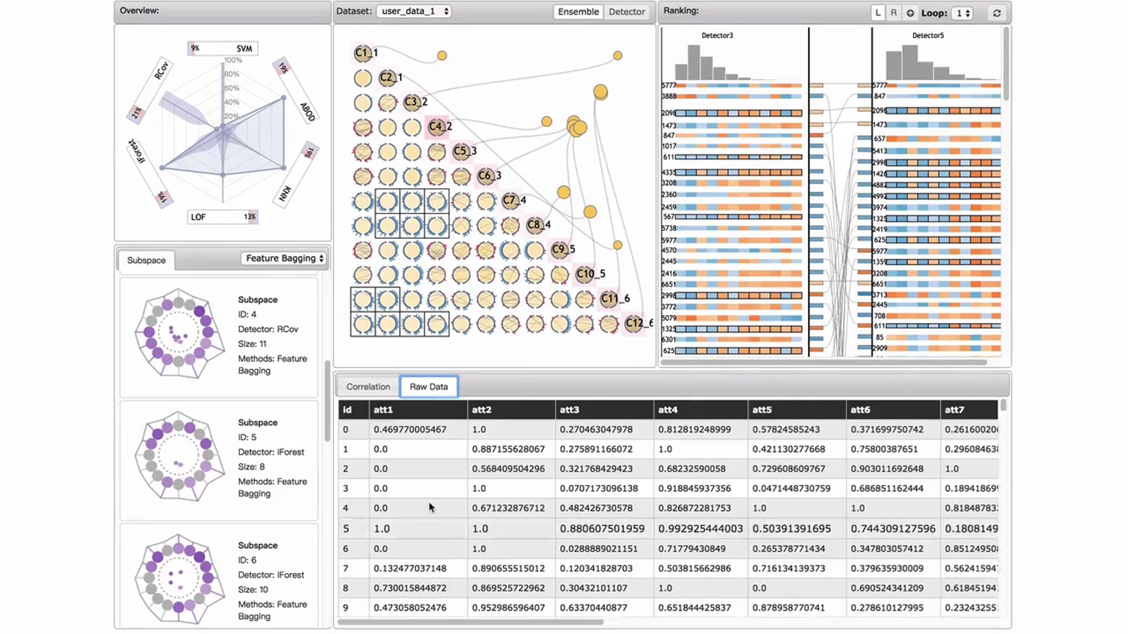1128x634 pixels.
Task: Switch to the Correlation tab
Action: coord(368,387)
